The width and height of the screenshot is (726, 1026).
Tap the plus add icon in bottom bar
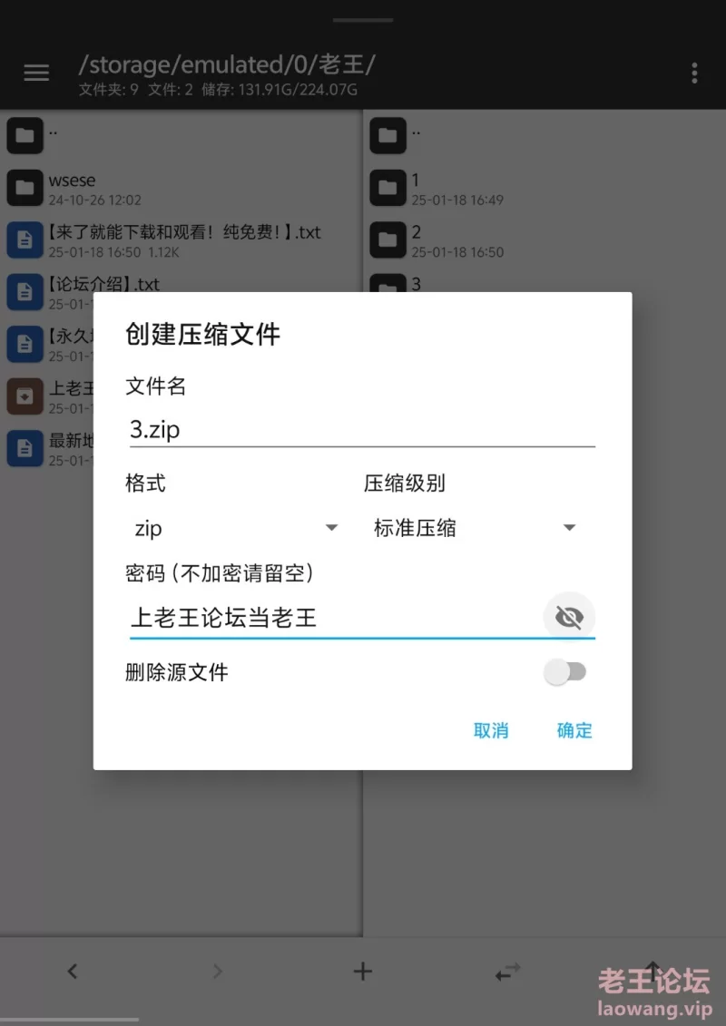[363, 971]
